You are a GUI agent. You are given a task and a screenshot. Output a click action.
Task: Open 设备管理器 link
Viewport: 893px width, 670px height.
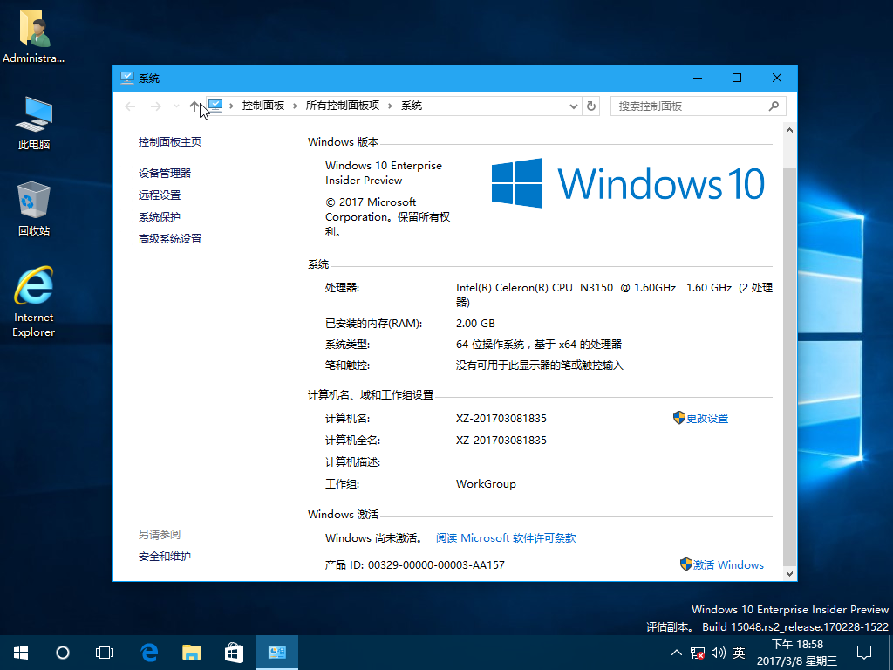(165, 174)
